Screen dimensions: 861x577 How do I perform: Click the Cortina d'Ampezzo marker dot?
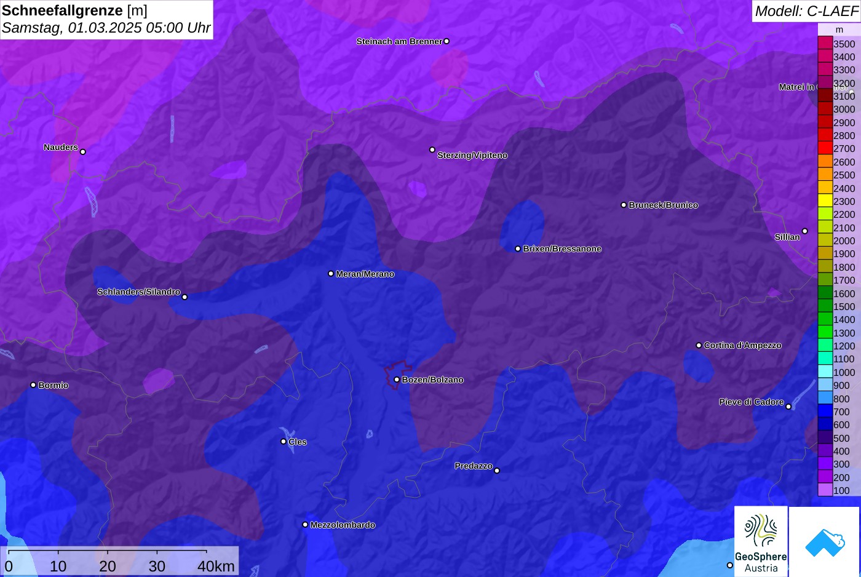click(699, 345)
